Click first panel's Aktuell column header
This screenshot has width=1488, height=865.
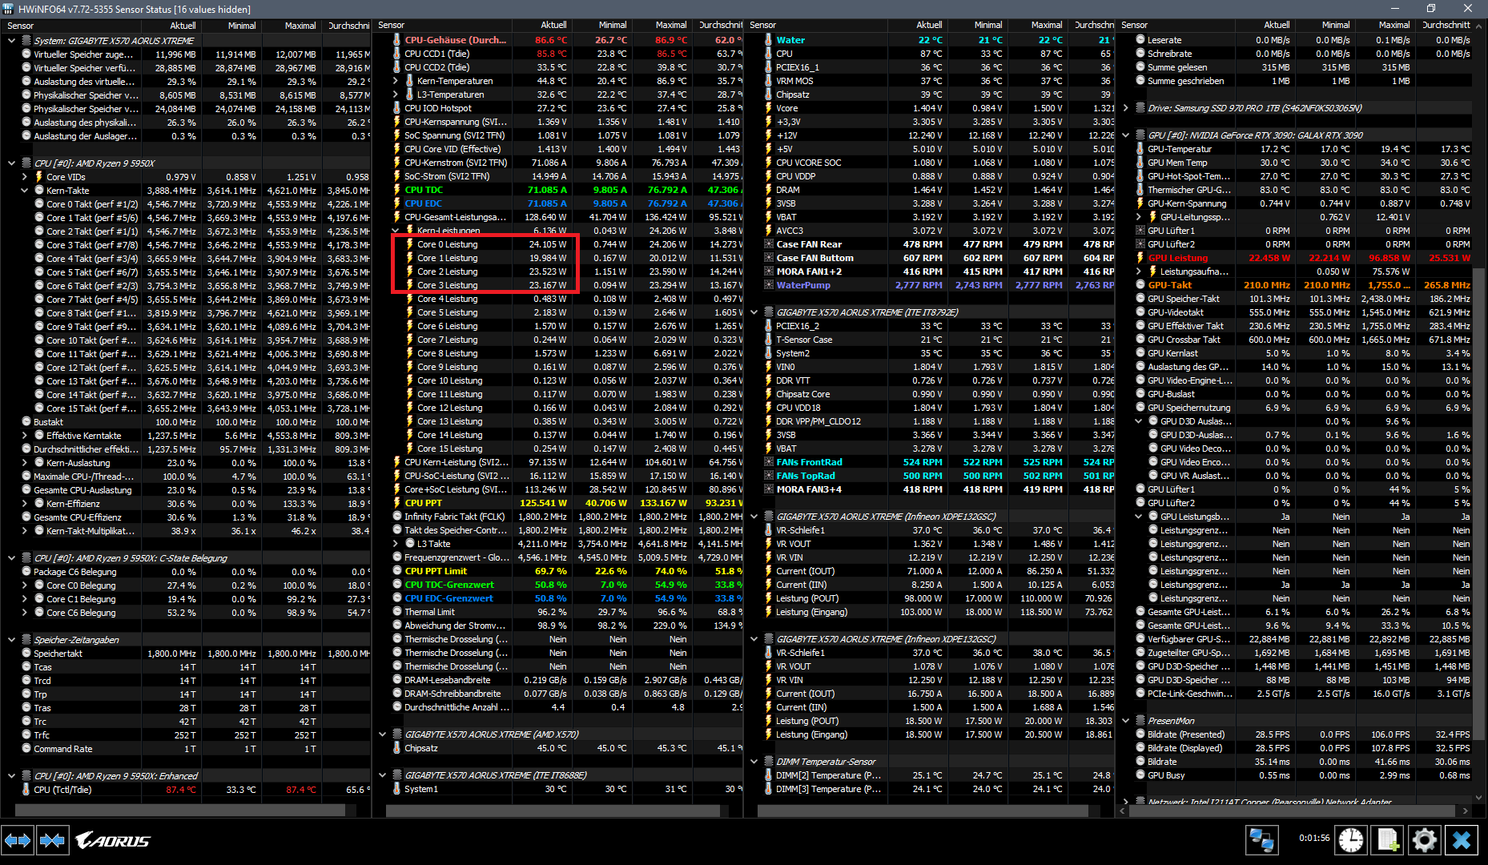(171, 26)
